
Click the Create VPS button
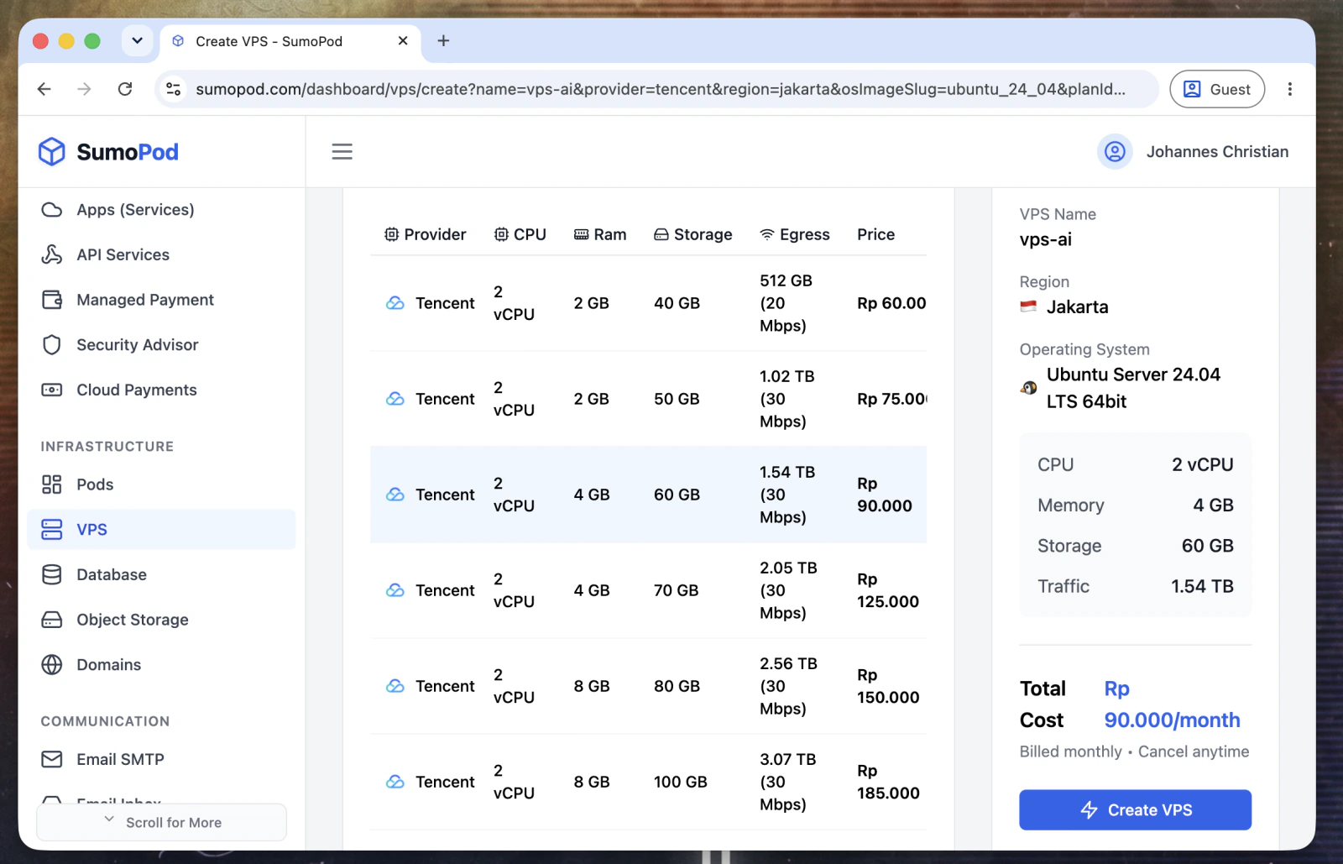pyautogui.click(x=1135, y=810)
